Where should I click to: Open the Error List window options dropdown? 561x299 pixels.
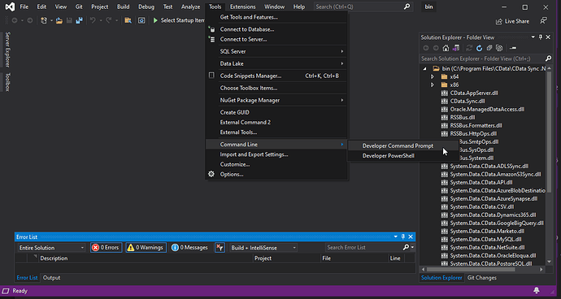click(396, 236)
